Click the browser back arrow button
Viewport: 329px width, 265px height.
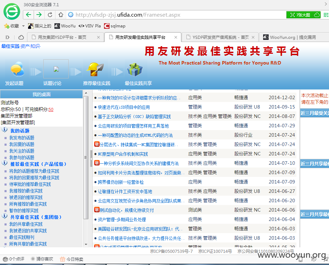(x=28, y=15)
